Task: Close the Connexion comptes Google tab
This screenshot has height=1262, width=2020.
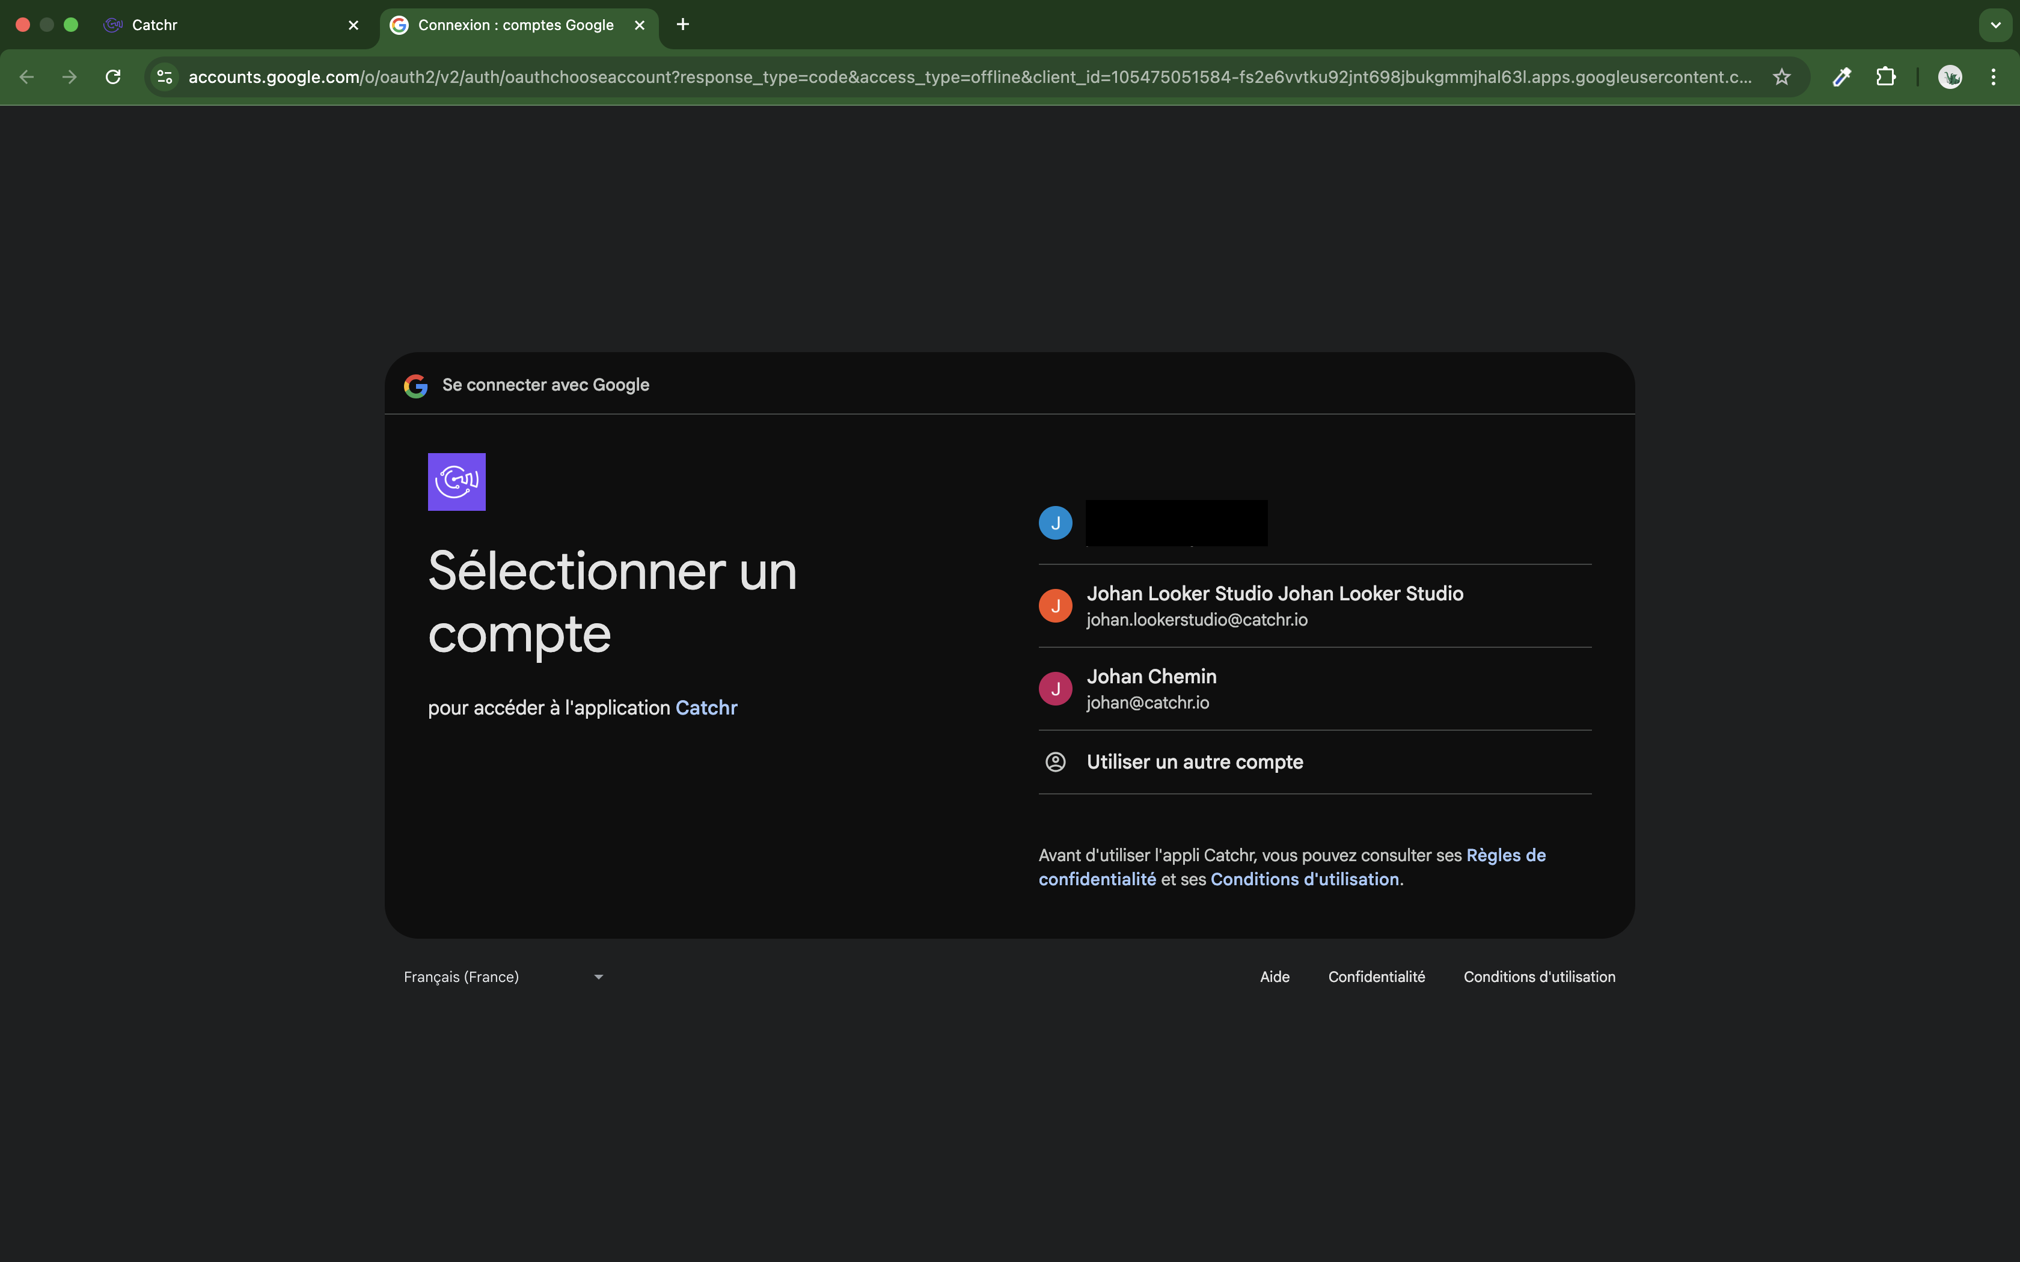Action: pyautogui.click(x=640, y=25)
